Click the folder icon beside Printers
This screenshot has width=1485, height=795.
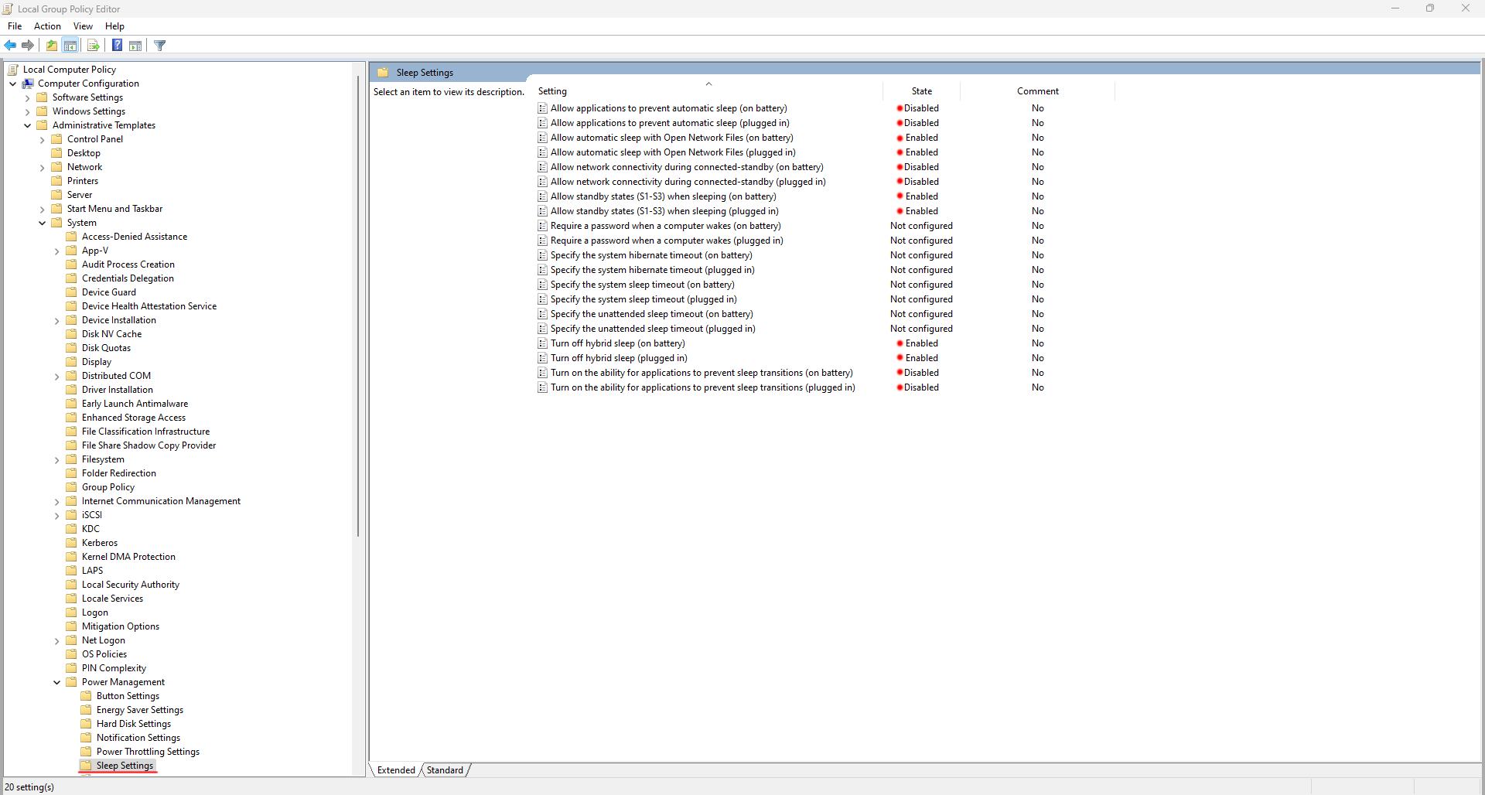[x=57, y=181]
